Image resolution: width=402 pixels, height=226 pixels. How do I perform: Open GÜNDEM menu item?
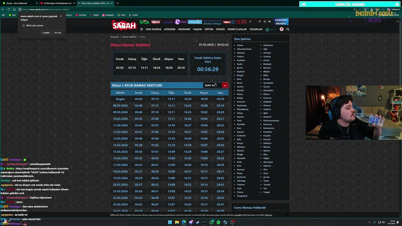[x=170, y=29]
